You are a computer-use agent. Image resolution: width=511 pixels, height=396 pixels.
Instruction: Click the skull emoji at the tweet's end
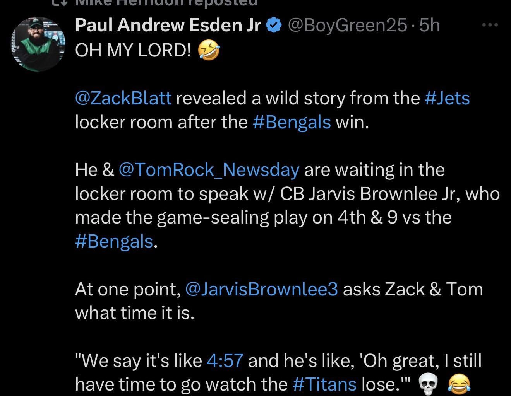pos(428,384)
